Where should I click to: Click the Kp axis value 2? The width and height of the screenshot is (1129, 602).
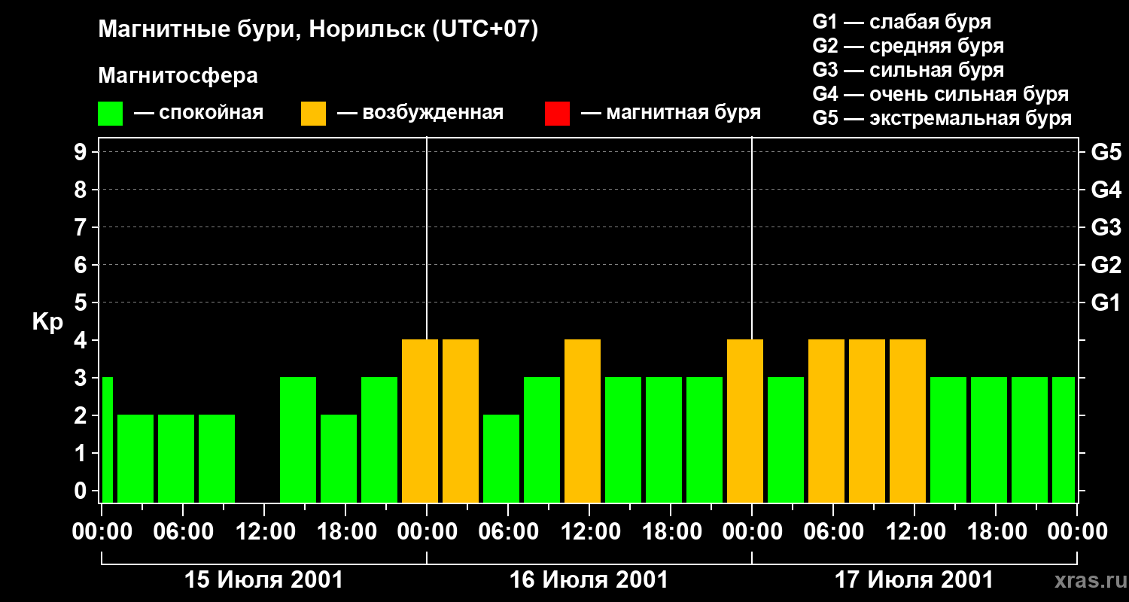81,415
